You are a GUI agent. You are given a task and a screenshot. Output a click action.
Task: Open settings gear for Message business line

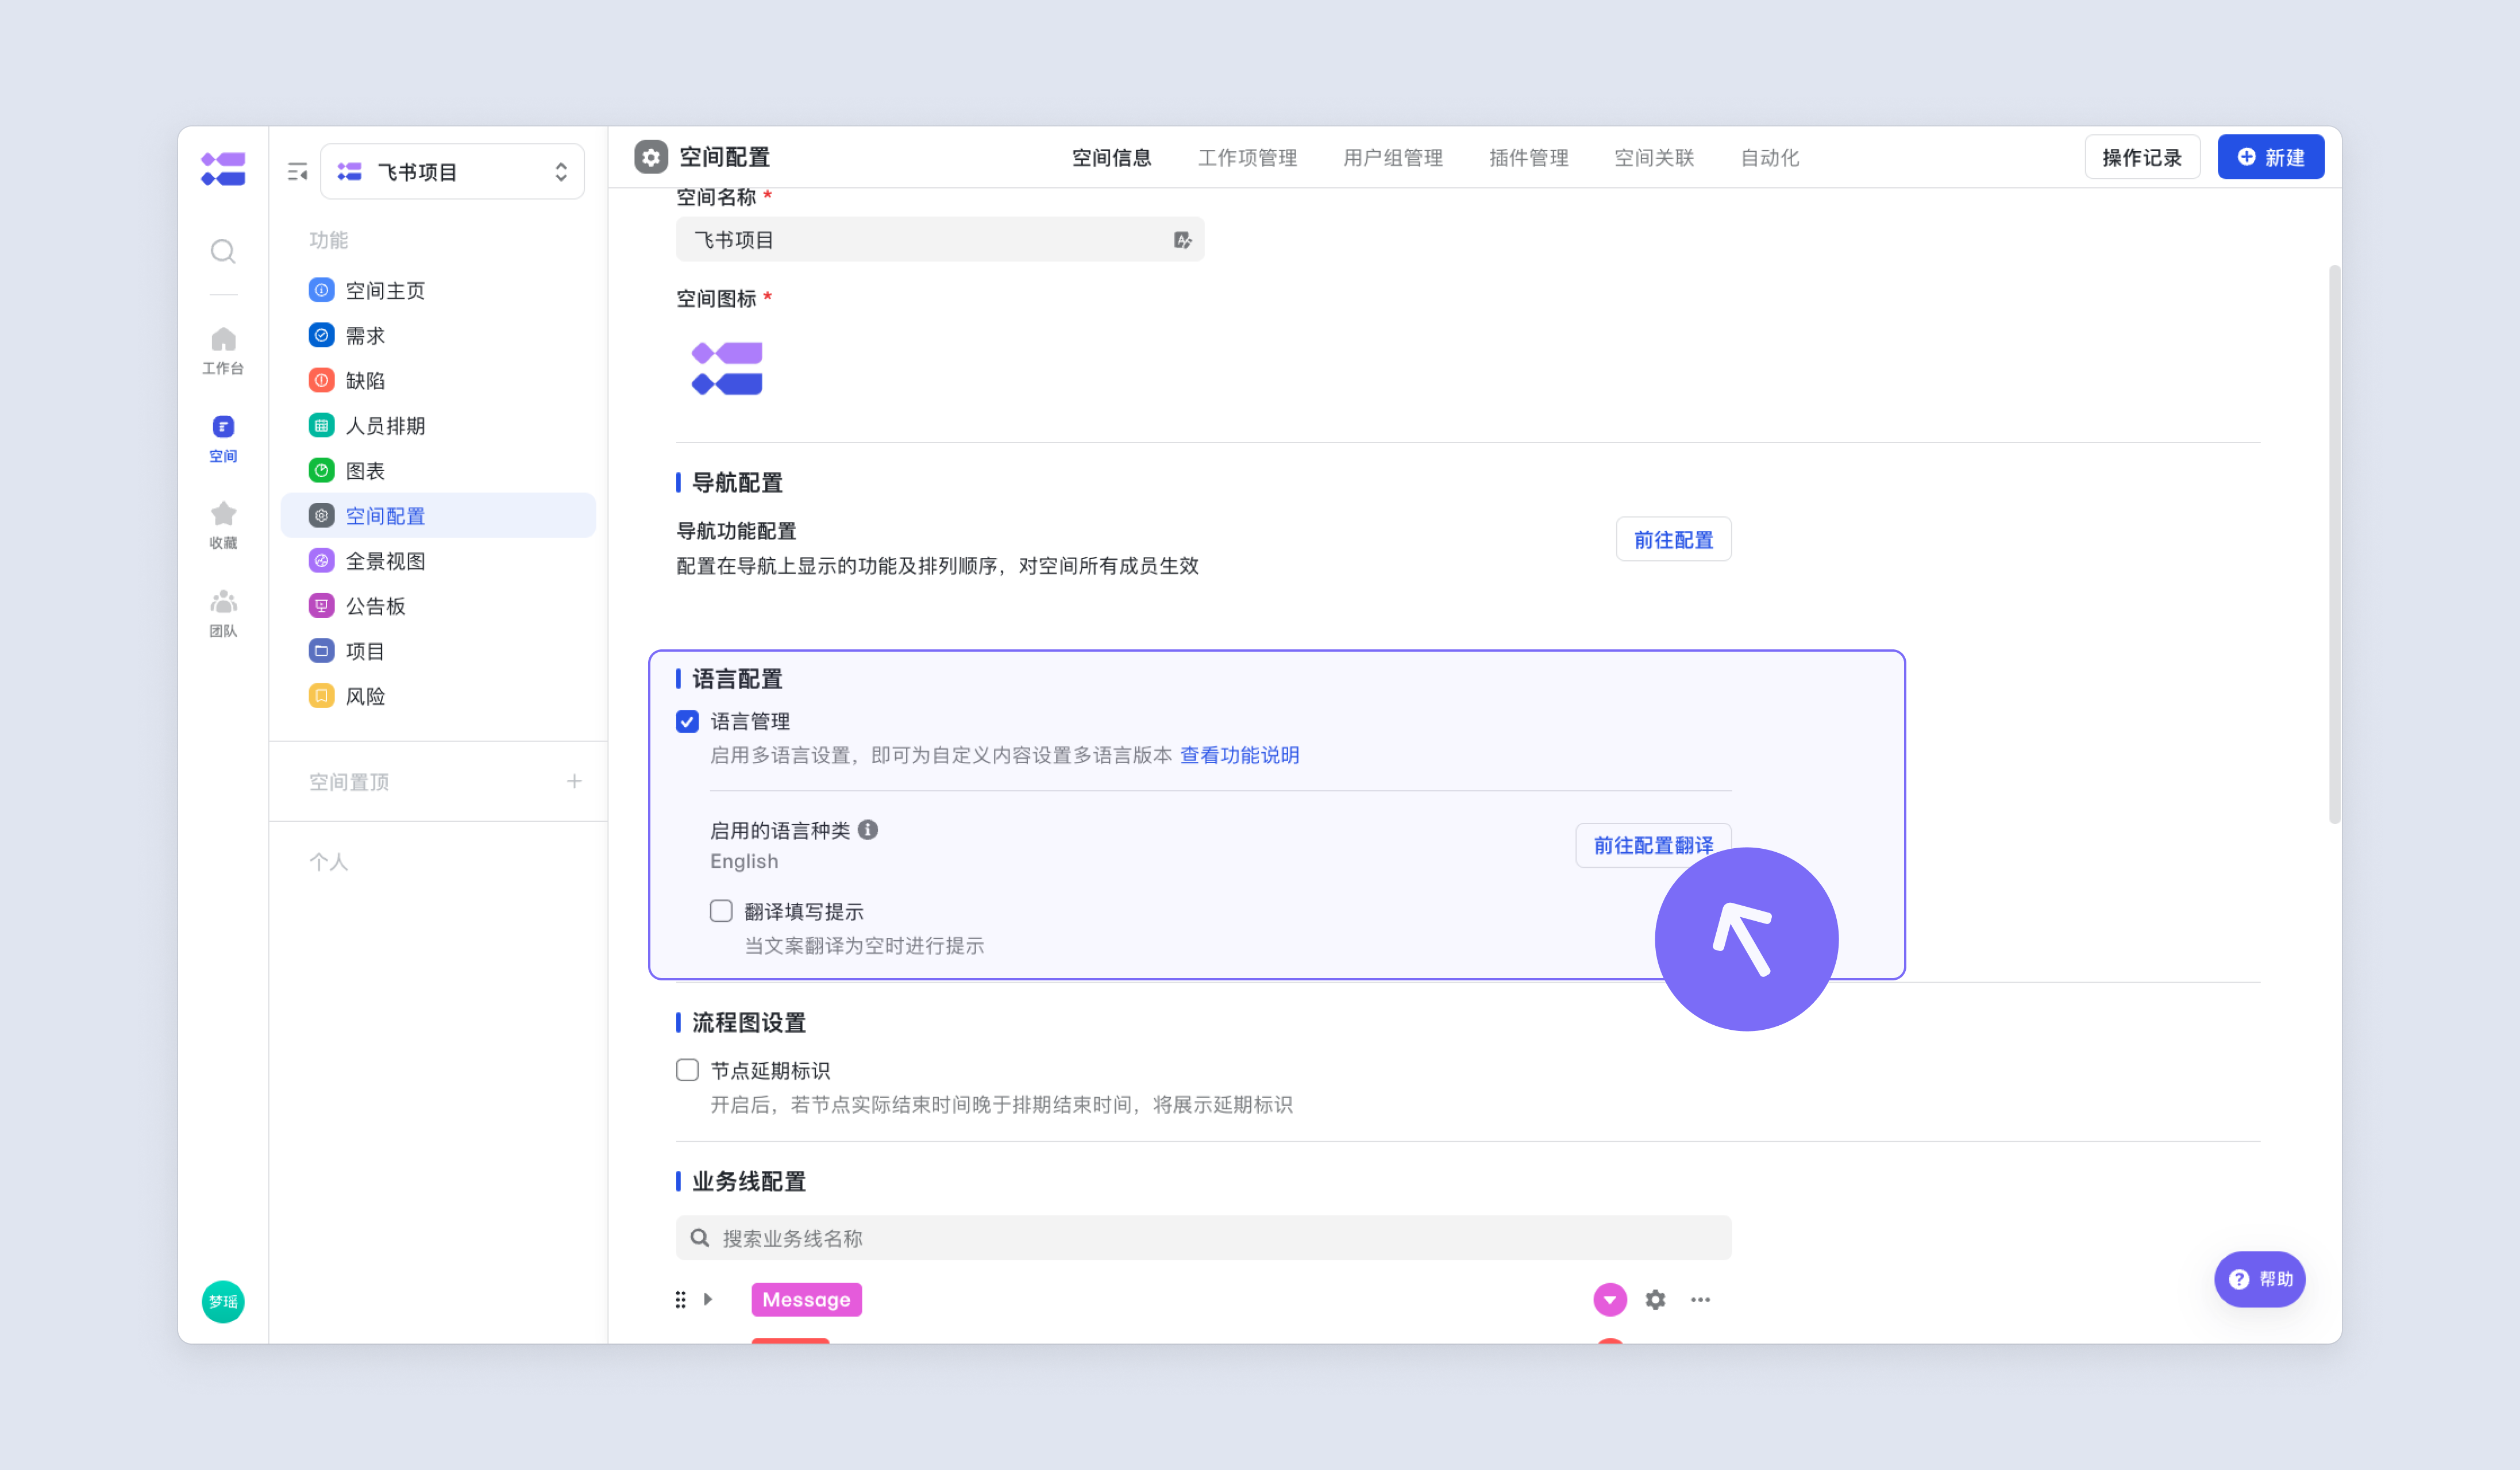click(x=1655, y=1299)
